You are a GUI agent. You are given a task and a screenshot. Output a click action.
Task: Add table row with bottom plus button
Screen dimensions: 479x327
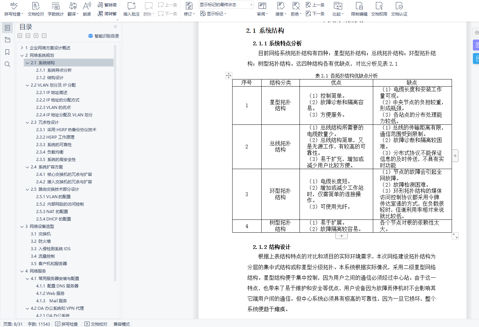tap(341, 236)
